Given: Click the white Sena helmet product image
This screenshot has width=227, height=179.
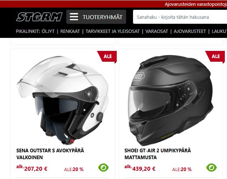Looking at the screenshot, I should click(x=63, y=100).
